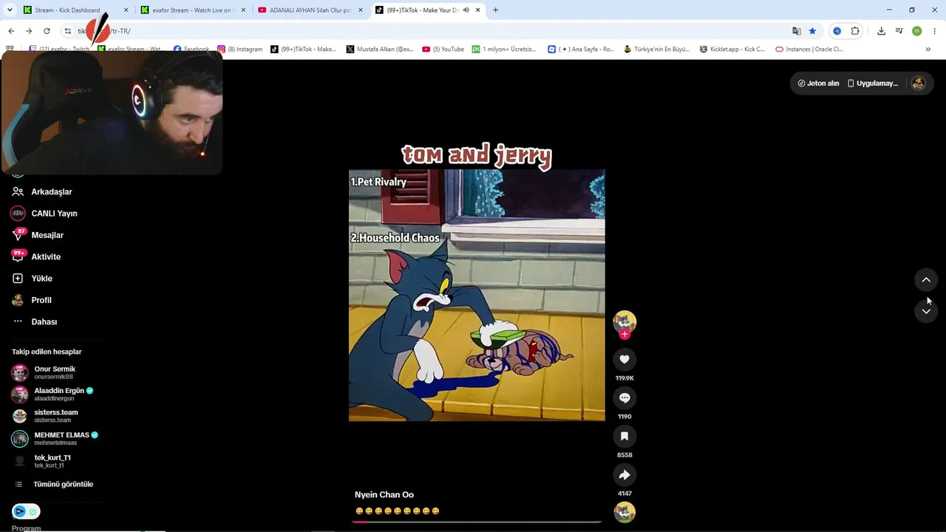Screen dimensions: 946x532
Task: Save the video with the bookmark icon
Action: (x=625, y=436)
